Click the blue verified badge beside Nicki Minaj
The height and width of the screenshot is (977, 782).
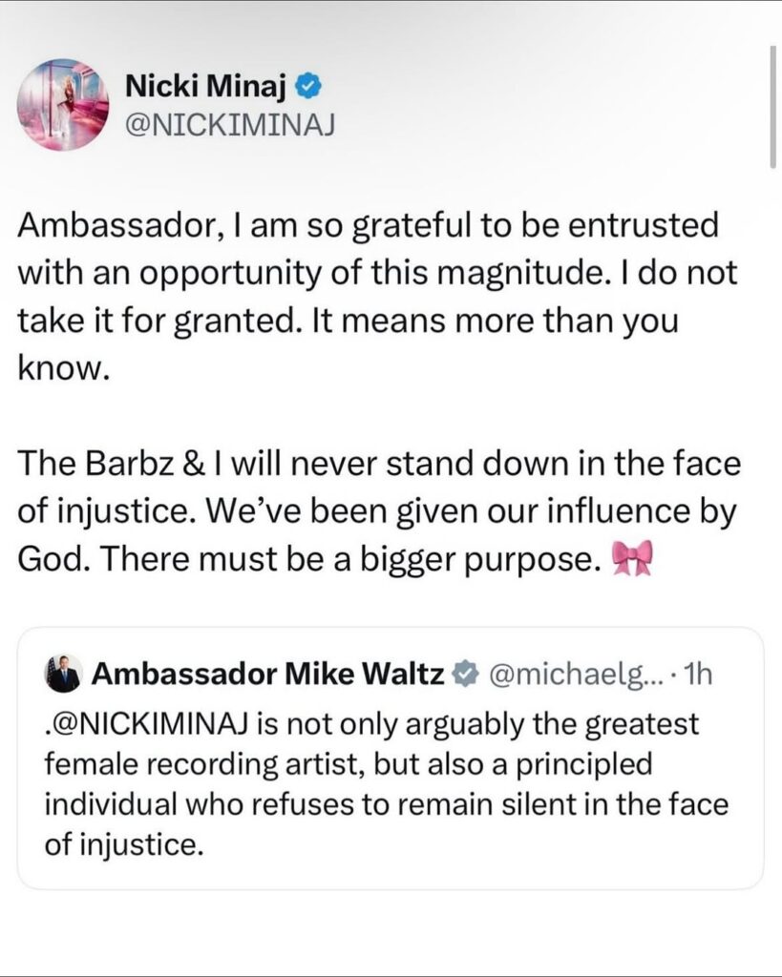coord(306,88)
